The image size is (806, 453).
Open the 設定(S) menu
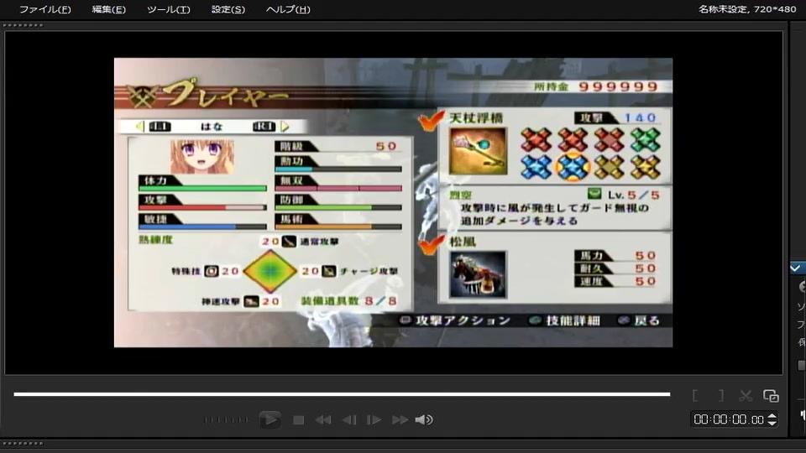tap(228, 9)
